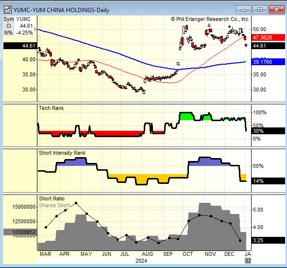Click the 100% Tech Rank axis label

[x=260, y=112]
